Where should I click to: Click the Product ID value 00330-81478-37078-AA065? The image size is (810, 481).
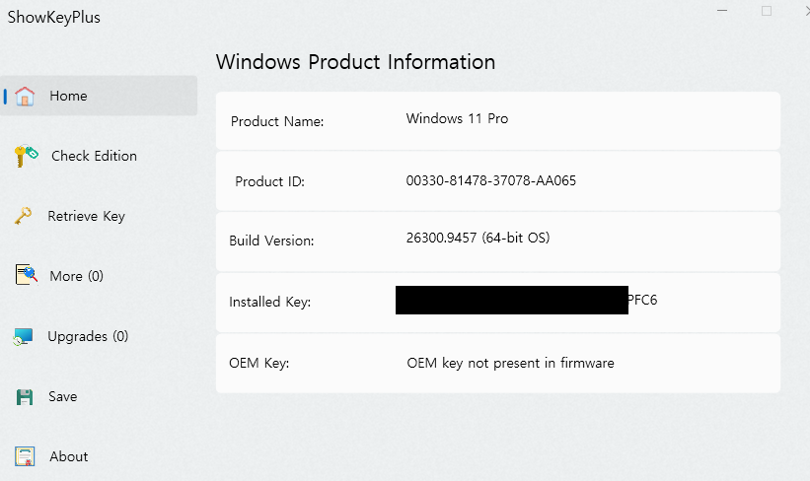(490, 180)
